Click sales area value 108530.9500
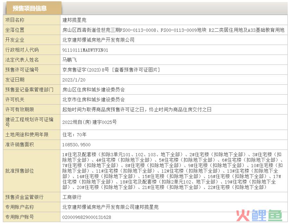This screenshot has width=290, height=223. coord(76,145)
